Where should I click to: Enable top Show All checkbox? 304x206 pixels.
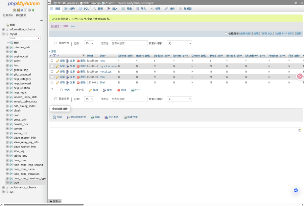point(56,43)
